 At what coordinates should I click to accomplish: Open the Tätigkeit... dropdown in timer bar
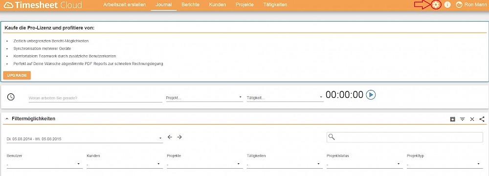[285, 98]
